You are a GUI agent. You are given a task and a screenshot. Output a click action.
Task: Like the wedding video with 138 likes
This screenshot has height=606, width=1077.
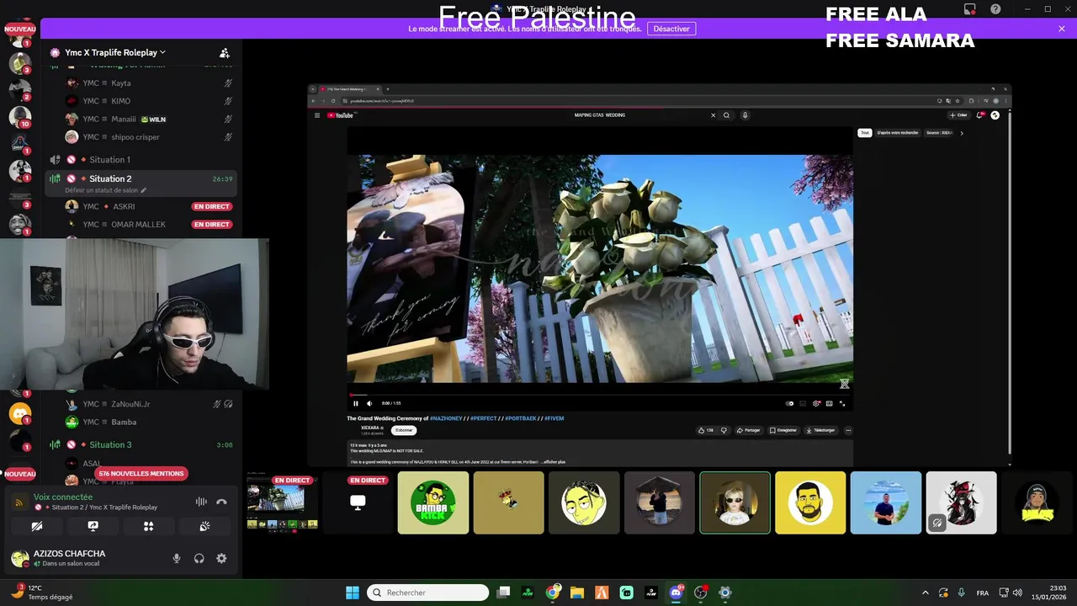705,430
